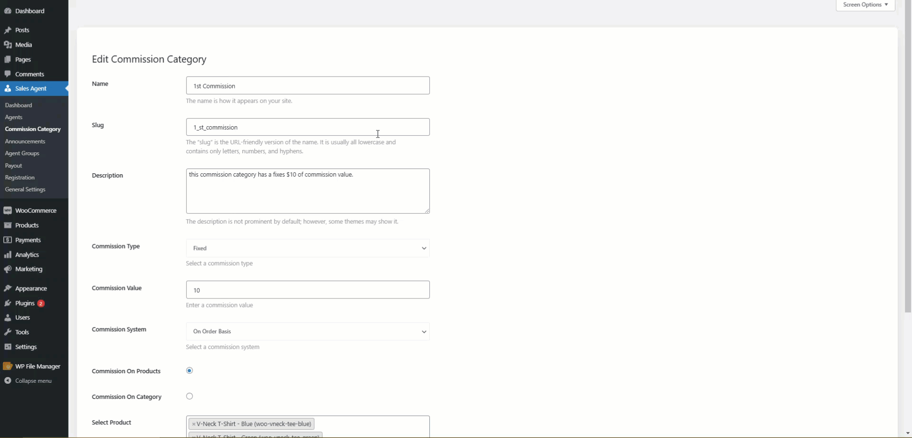Select Commission On Products radio button
This screenshot has width=912, height=438.
[189, 370]
